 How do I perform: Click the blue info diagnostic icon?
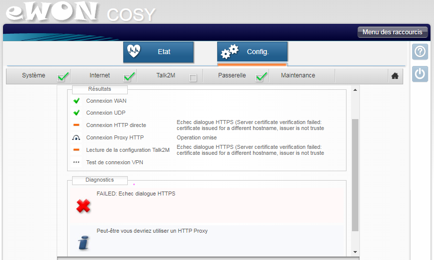click(83, 243)
